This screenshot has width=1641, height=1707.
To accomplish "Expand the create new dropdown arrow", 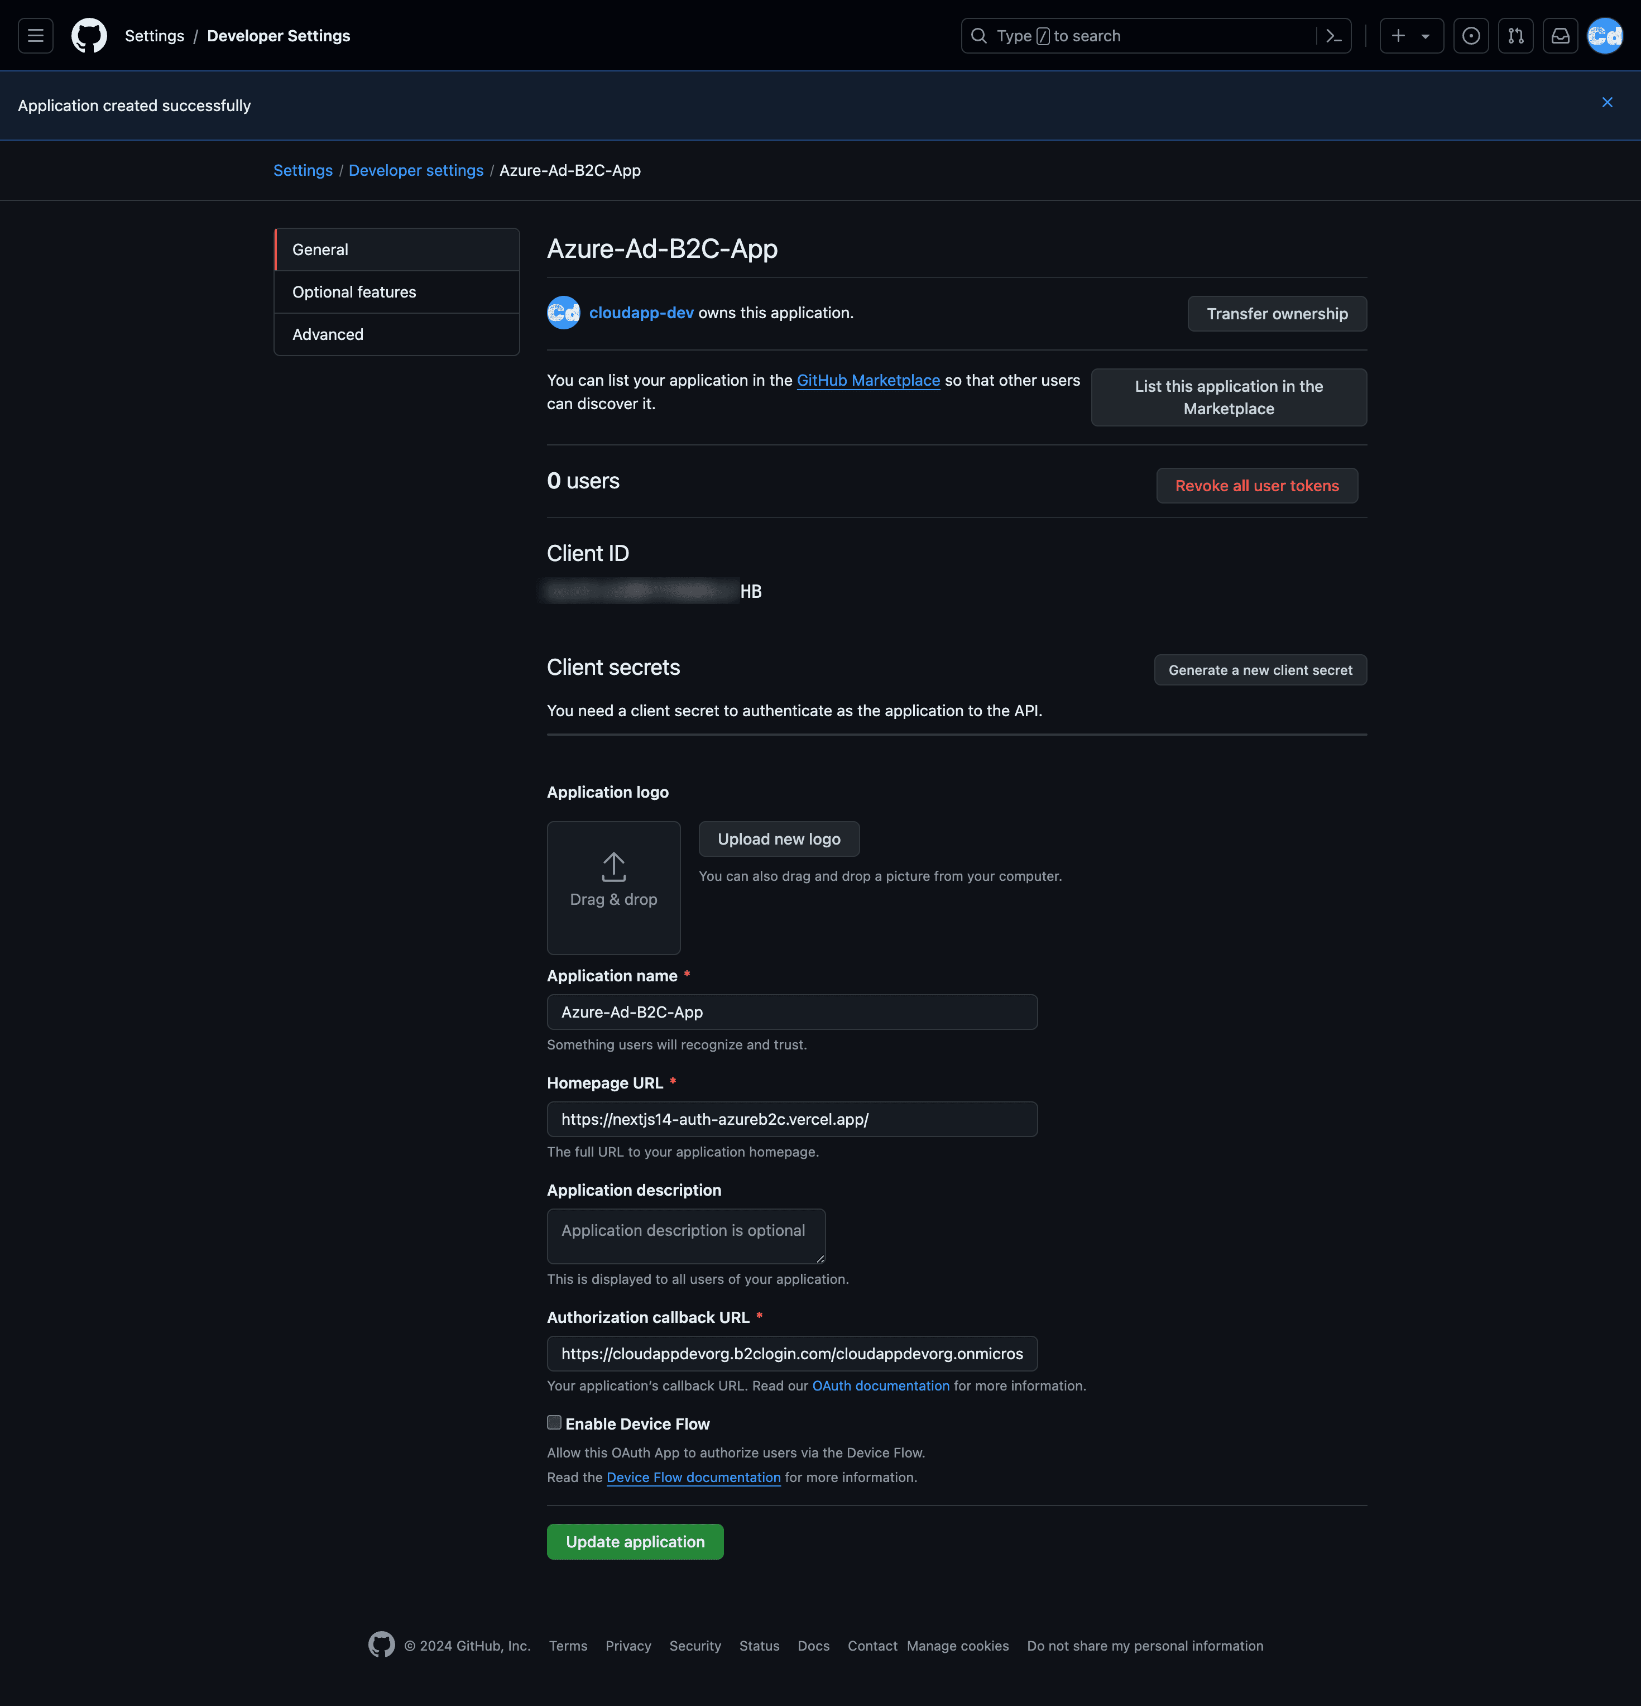I will 1426,36.
